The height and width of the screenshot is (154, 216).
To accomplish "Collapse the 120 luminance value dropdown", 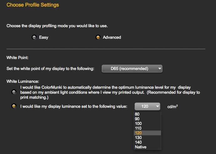I will point(147,106).
